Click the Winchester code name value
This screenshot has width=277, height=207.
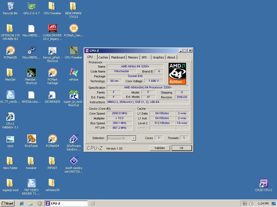[x=121, y=71]
